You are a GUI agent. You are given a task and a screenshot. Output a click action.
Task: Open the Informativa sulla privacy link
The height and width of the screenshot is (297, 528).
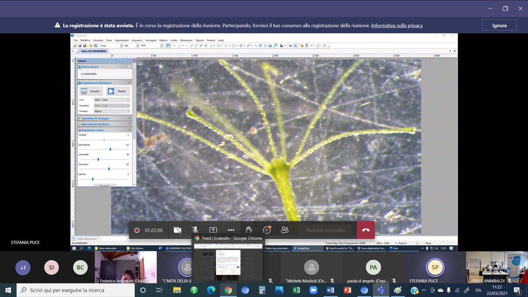[397, 26]
